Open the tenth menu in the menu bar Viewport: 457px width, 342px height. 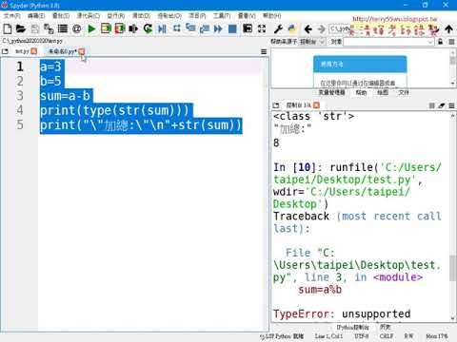(x=247, y=15)
